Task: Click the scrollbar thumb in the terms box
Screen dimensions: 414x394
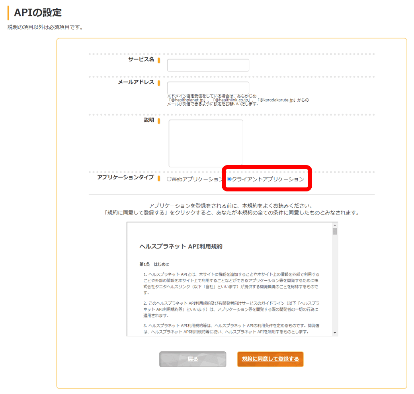Action: click(335, 231)
